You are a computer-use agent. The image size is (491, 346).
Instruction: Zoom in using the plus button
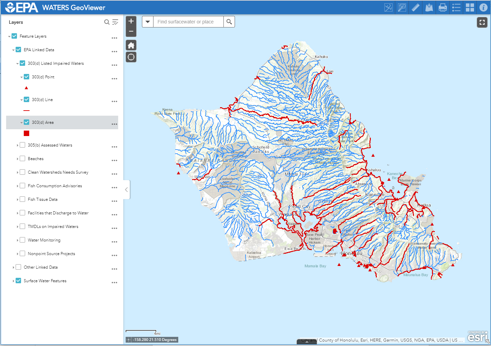pyautogui.click(x=131, y=21)
